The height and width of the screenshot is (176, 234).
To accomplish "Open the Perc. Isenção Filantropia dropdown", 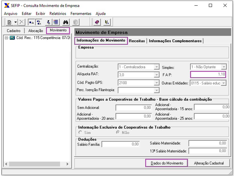I will [156, 90].
